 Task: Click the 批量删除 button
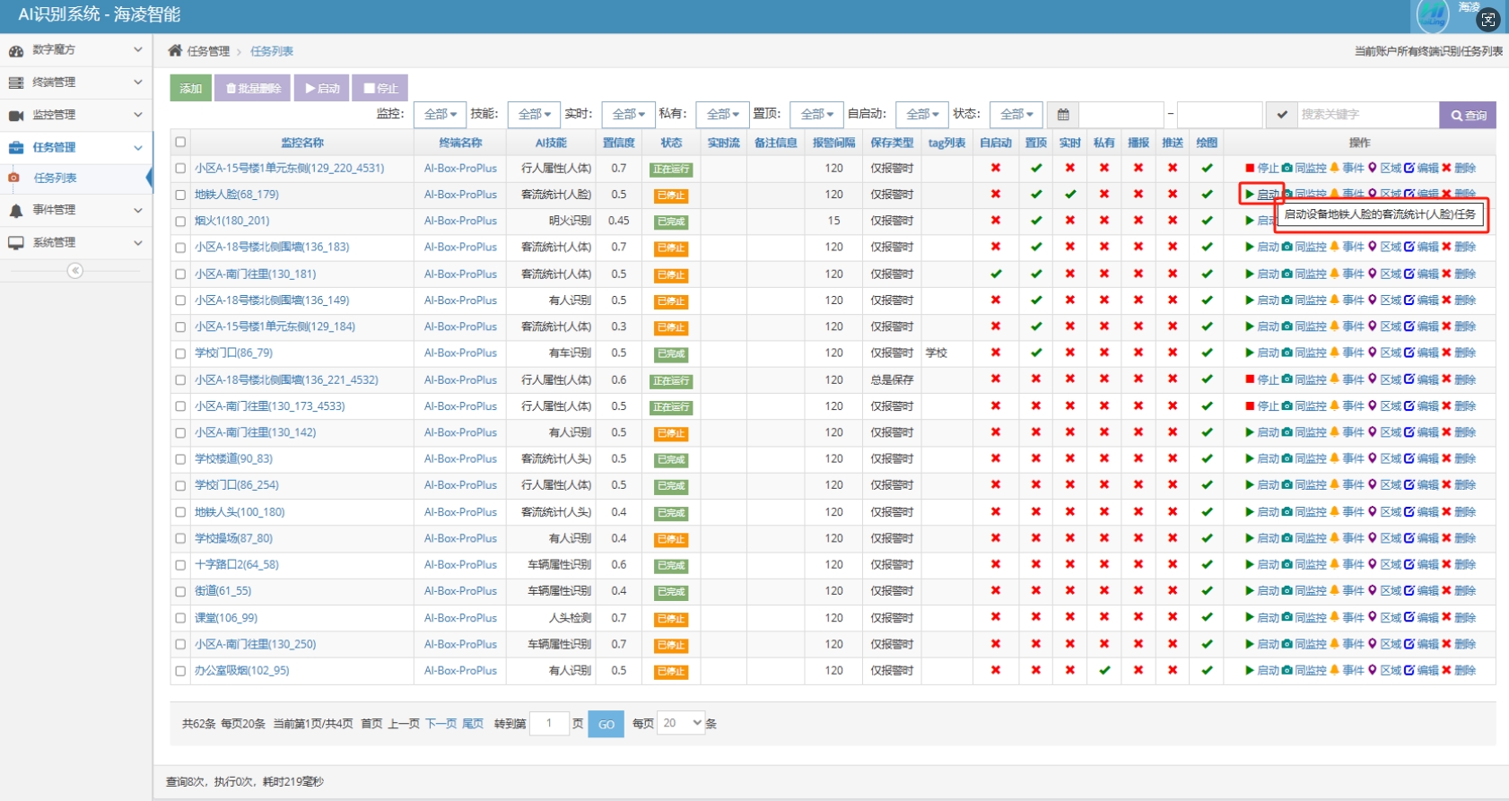(253, 88)
